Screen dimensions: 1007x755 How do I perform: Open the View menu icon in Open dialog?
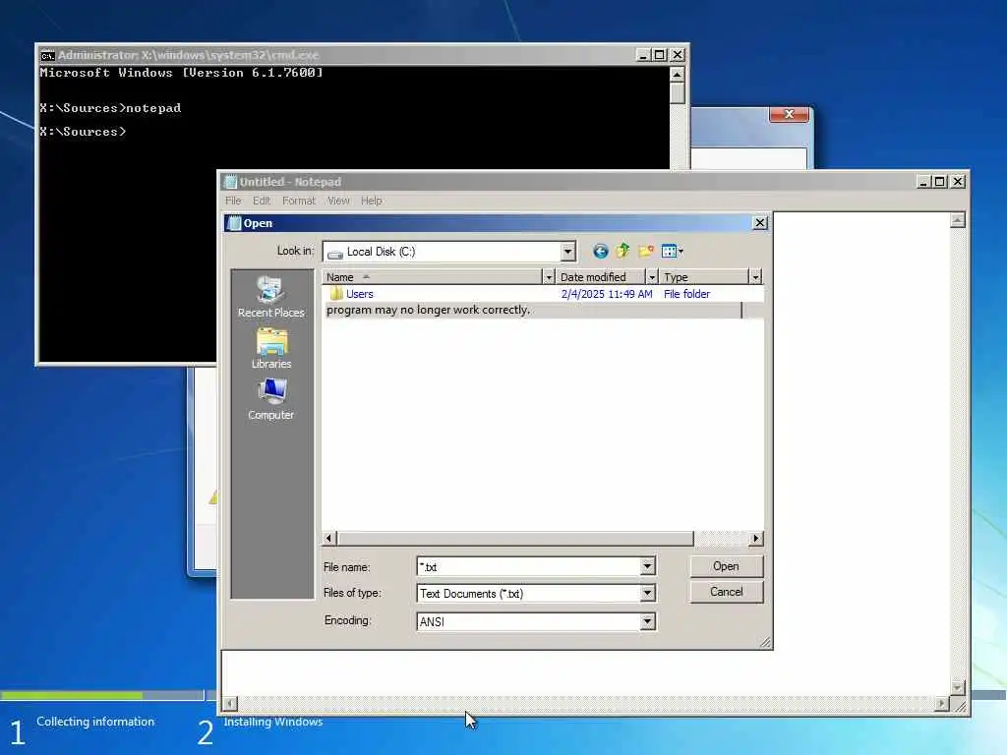(672, 251)
